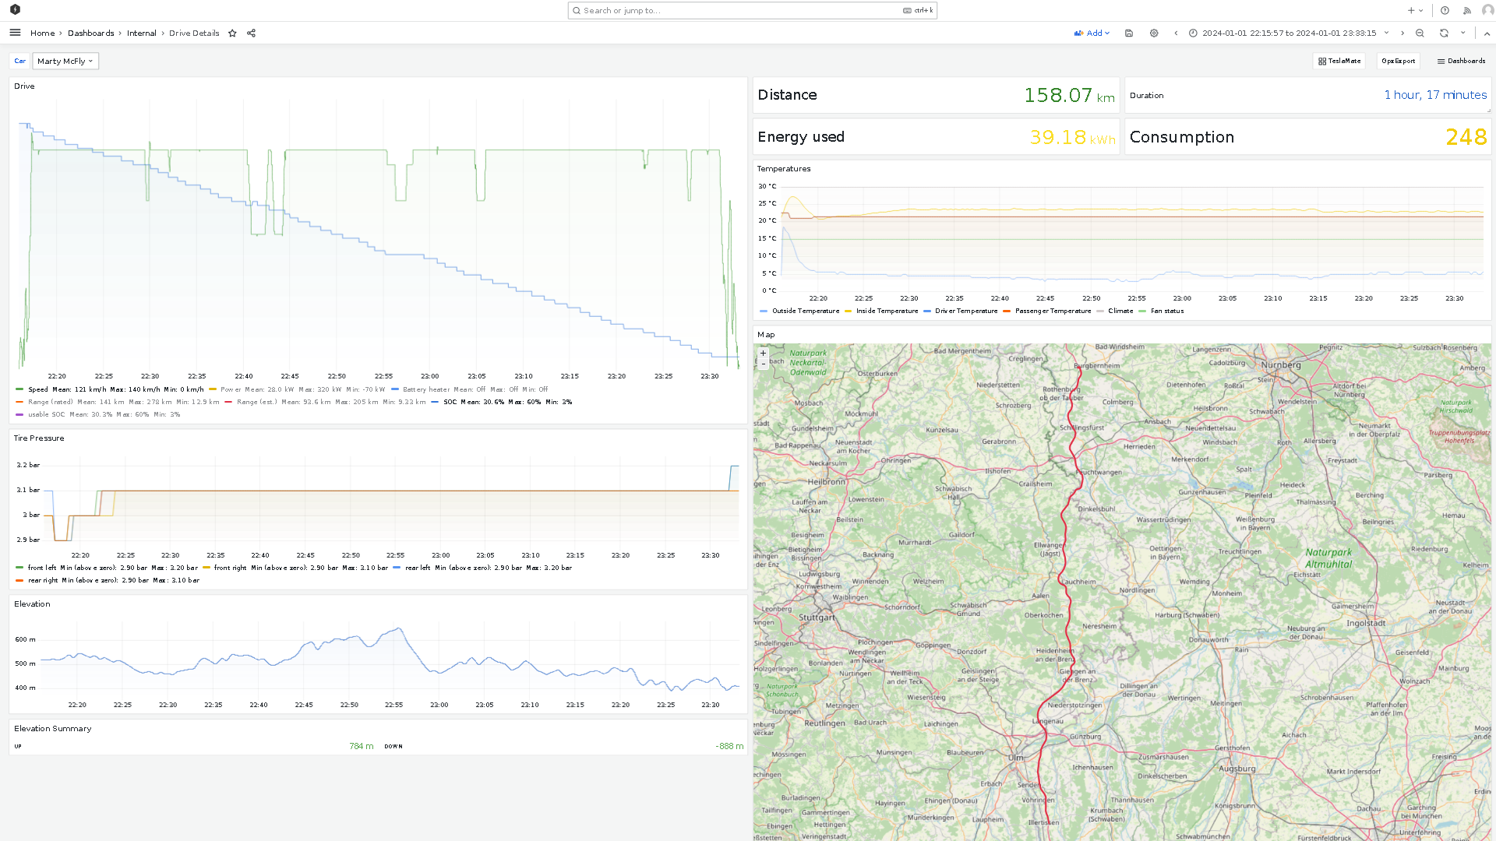Open the Tire Pressure panel title menu
This screenshot has width=1496, height=841.
(39, 438)
